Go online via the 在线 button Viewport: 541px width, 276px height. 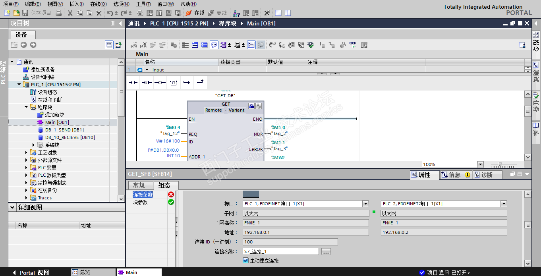tap(195, 13)
